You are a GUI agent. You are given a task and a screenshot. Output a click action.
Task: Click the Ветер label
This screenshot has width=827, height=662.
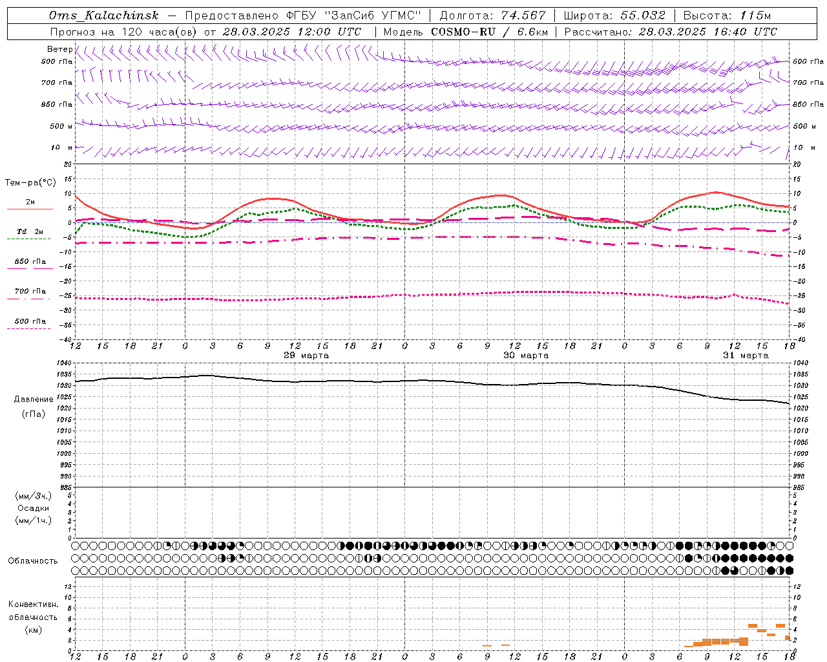coord(59,49)
